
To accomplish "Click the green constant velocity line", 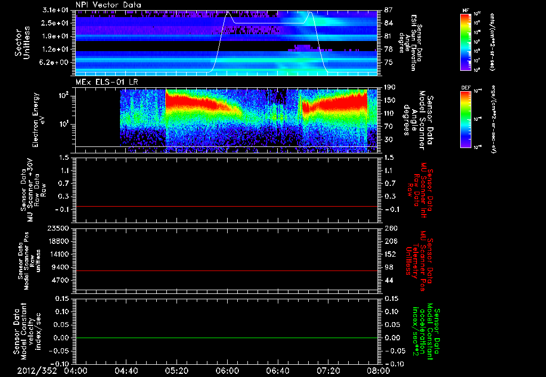I will pyautogui.click(x=226, y=338).
